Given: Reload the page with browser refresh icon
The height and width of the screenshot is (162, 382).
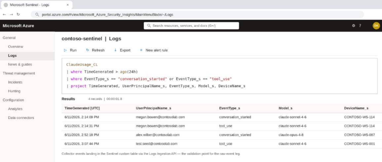Looking at the screenshot, I should point(18,14).
